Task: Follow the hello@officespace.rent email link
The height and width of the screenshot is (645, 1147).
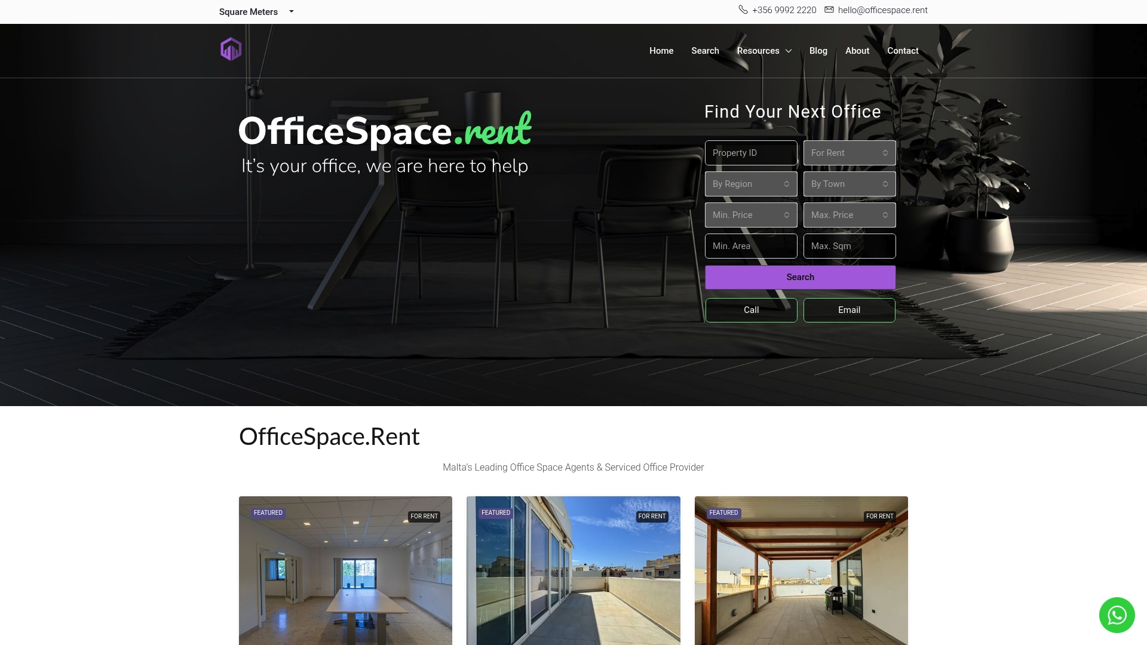Action: point(882,10)
